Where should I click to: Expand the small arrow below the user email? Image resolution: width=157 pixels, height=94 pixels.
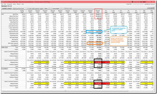[x=154, y=6]
